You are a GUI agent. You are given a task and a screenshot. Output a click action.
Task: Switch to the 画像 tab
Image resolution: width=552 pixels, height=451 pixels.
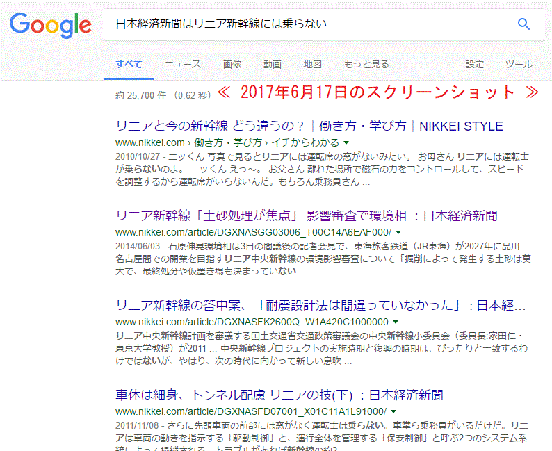[x=232, y=65]
